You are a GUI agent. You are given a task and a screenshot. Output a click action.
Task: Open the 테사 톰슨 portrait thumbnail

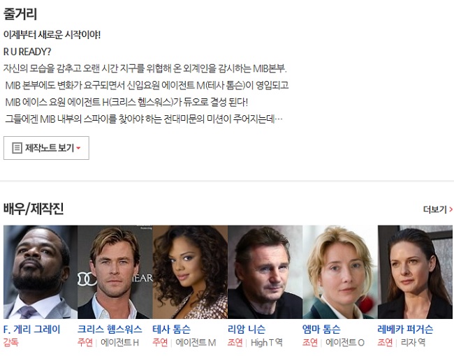click(190, 272)
